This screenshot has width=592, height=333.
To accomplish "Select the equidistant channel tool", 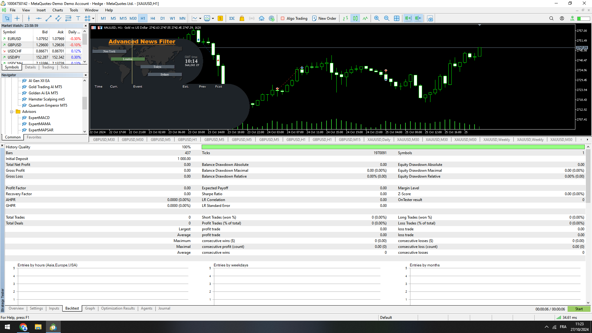I will 58,18.
